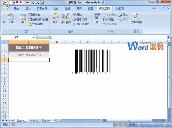Click the Name Box showing A3

tap(16, 37)
